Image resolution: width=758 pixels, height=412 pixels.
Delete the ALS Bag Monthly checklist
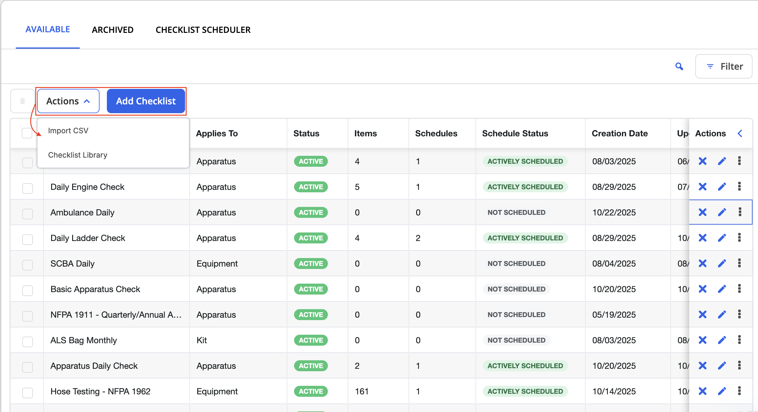click(x=703, y=340)
